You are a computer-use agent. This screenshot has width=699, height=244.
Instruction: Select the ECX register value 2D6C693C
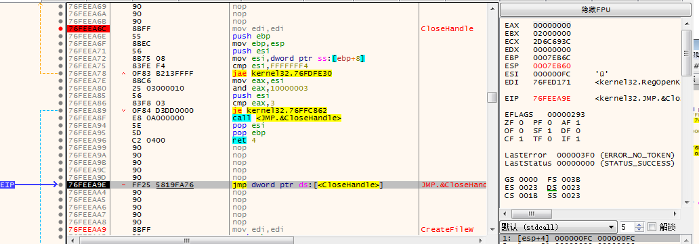(x=552, y=41)
